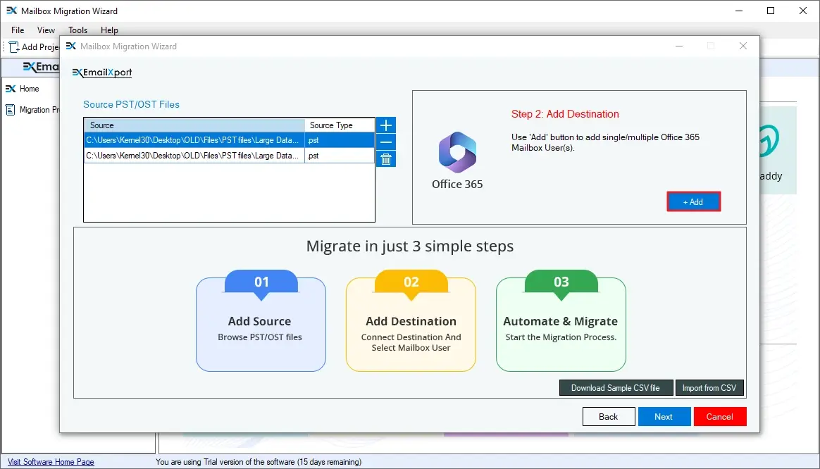Open the View menu
820x469 pixels.
click(46, 30)
